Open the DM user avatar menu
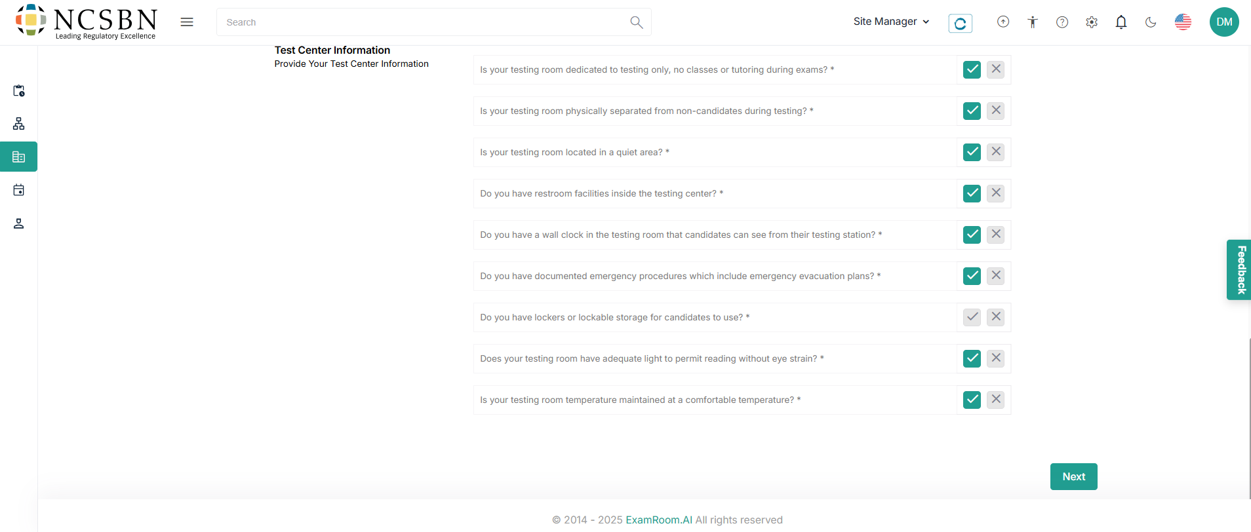The image size is (1251, 532). (1224, 22)
